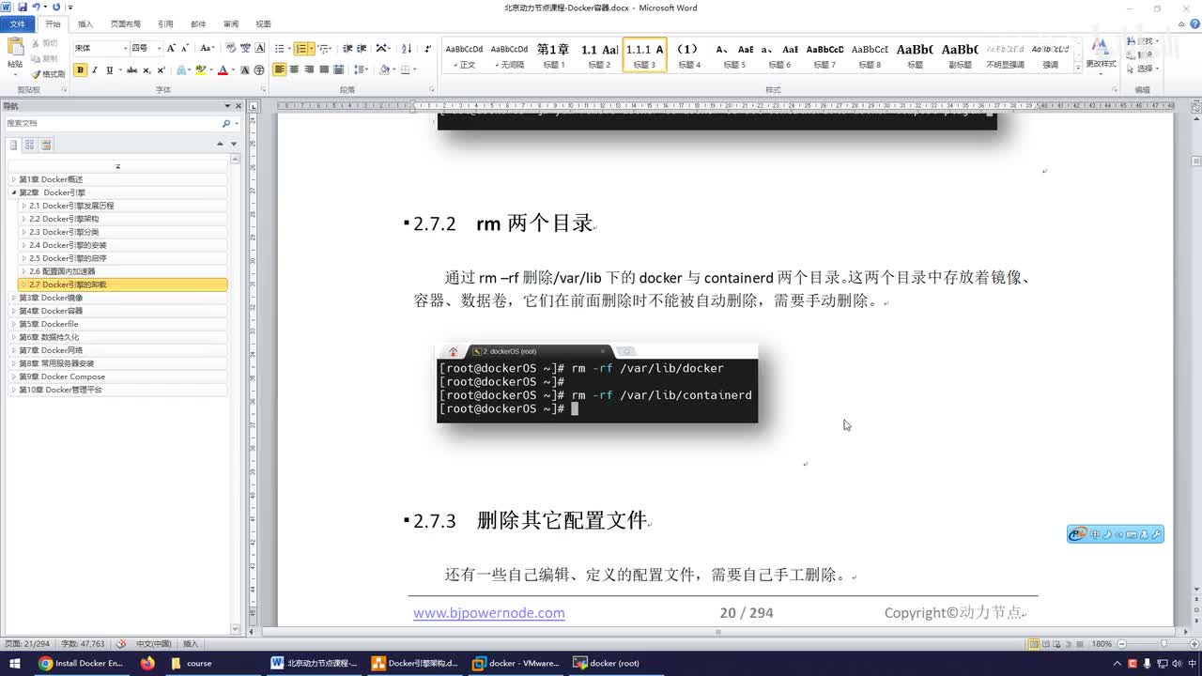
Task: Click the Undo arrow icon
Action: click(36, 7)
